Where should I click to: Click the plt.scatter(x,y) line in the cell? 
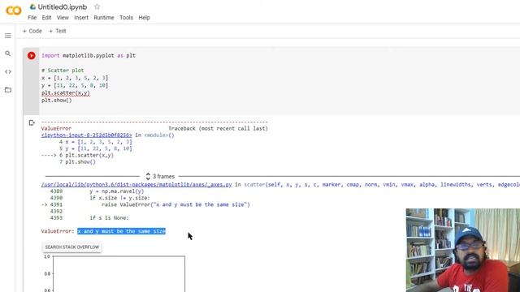coord(66,93)
